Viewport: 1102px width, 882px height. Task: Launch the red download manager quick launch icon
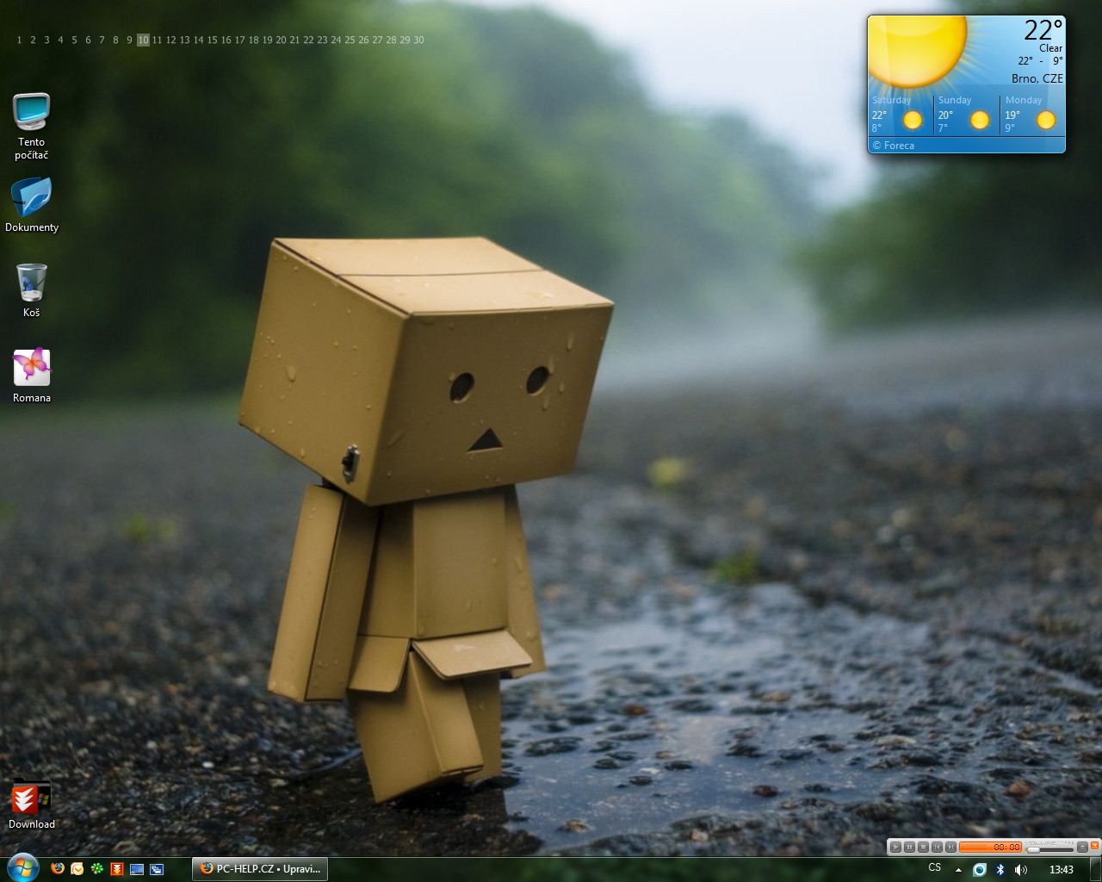pyautogui.click(x=117, y=869)
